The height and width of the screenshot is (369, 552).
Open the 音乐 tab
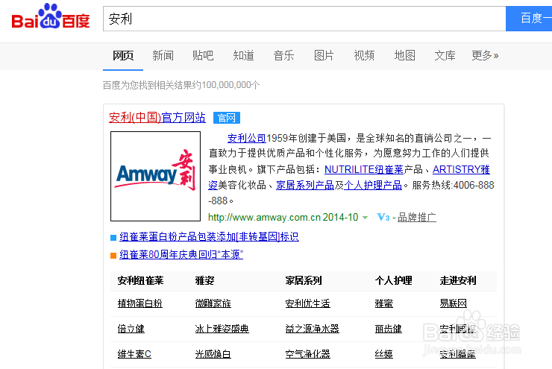pyautogui.click(x=283, y=56)
